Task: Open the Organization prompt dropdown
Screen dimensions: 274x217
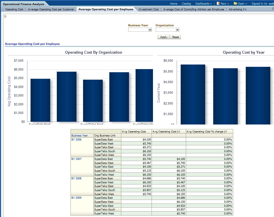Action: click(177, 30)
